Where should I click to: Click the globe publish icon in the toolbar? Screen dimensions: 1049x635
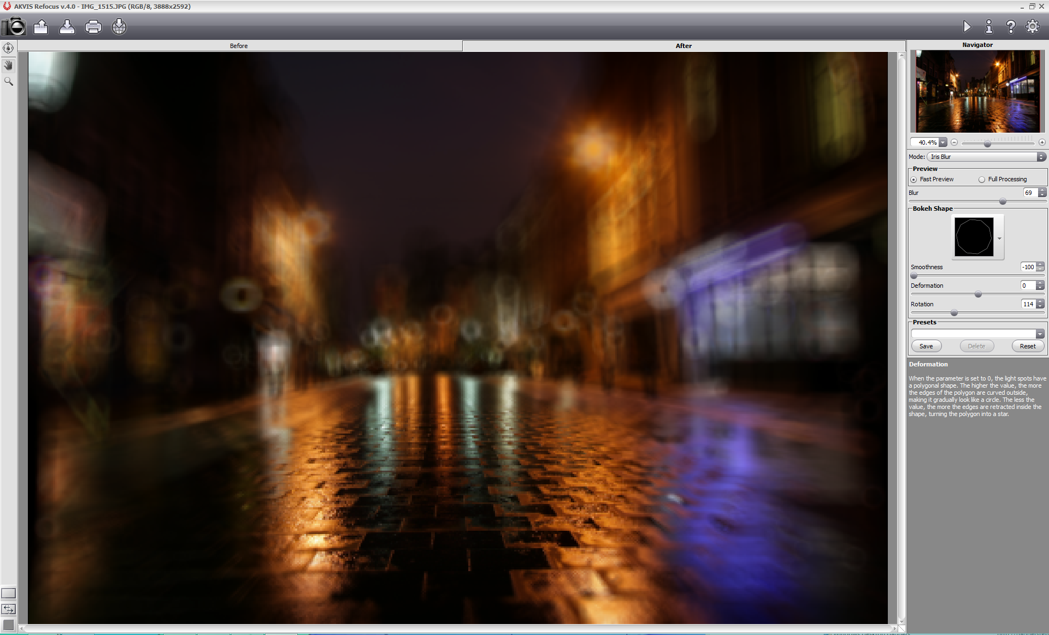coord(119,27)
